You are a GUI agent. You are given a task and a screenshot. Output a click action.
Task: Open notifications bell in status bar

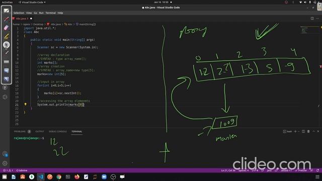coord(317,170)
